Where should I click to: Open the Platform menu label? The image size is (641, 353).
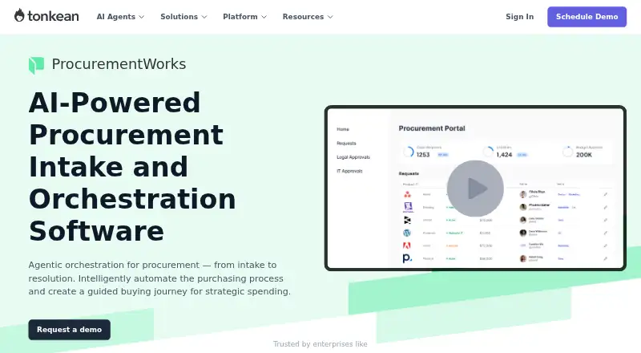point(240,17)
